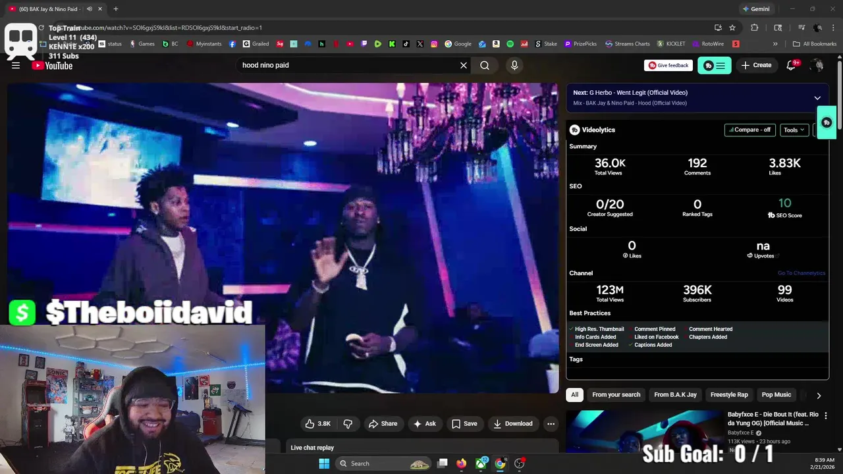Save the video to a playlist

(x=464, y=423)
